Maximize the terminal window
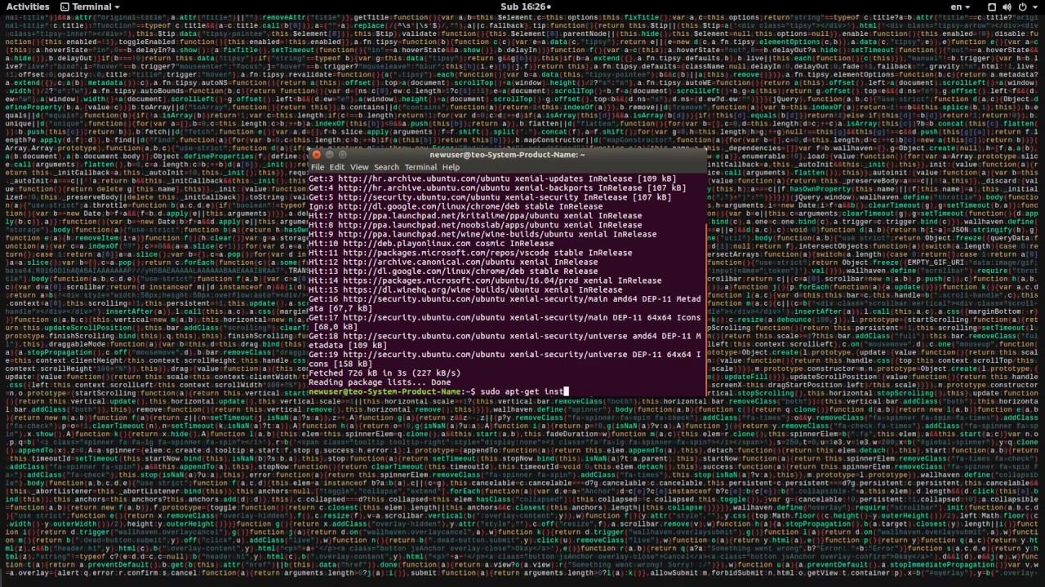Image resolution: width=1045 pixels, height=587 pixels. (x=343, y=154)
